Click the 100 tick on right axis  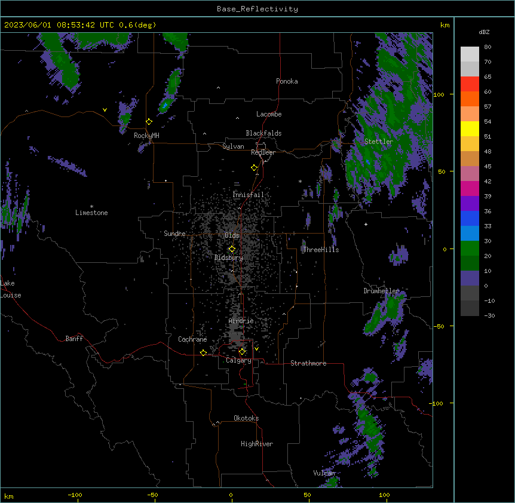(439, 95)
